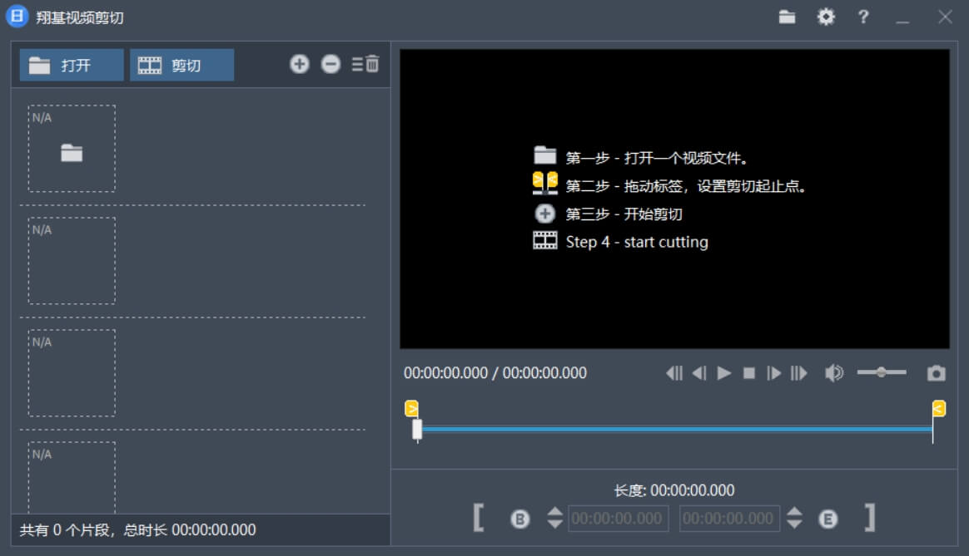Open the output folder from the title bar
The height and width of the screenshot is (556, 969).
tap(787, 17)
